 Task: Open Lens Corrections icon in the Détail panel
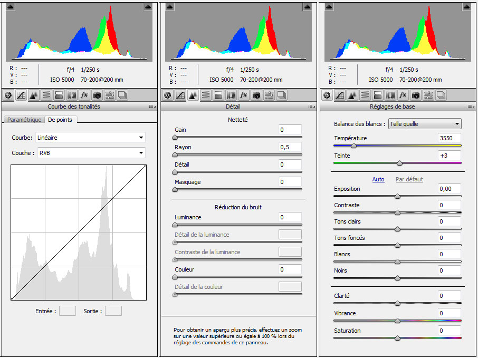point(231,95)
